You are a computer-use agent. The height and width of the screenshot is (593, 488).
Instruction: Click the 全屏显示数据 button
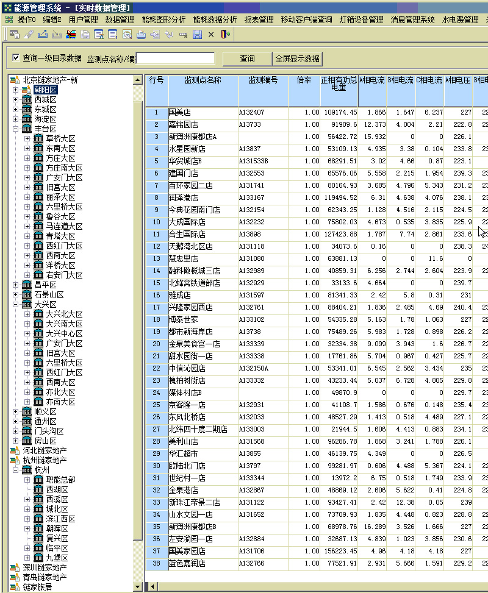point(297,59)
